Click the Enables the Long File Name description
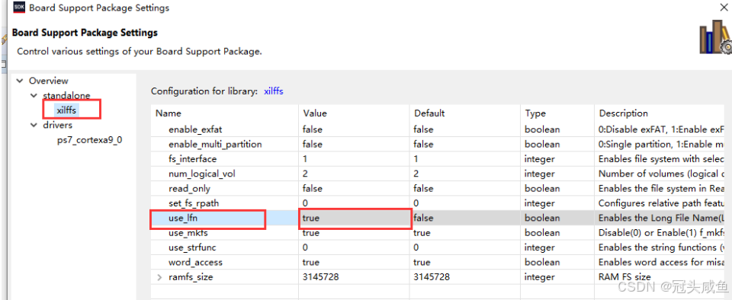The width and height of the screenshot is (732, 300). [662, 218]
